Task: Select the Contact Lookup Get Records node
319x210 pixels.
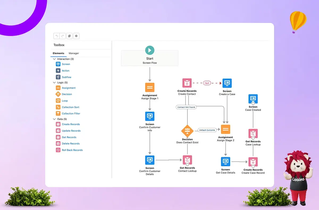Action: click(187, 160)
